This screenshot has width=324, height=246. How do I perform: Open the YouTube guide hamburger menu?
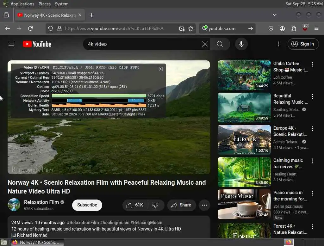(11, 44)
